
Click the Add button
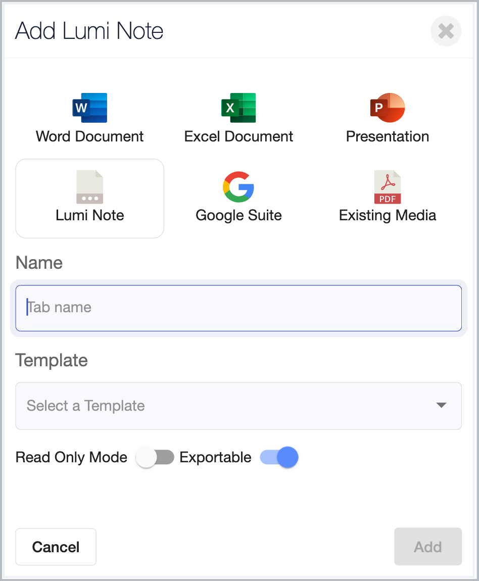(x=428, y=547)
